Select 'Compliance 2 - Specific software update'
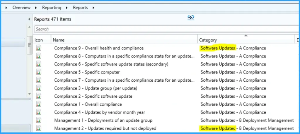Viewport: 300px width, 134px height. click(x=93, y=96)
